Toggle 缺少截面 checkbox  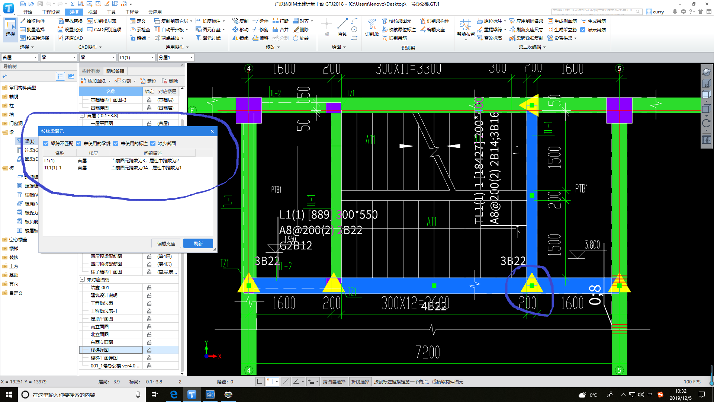tap(153, 143)
